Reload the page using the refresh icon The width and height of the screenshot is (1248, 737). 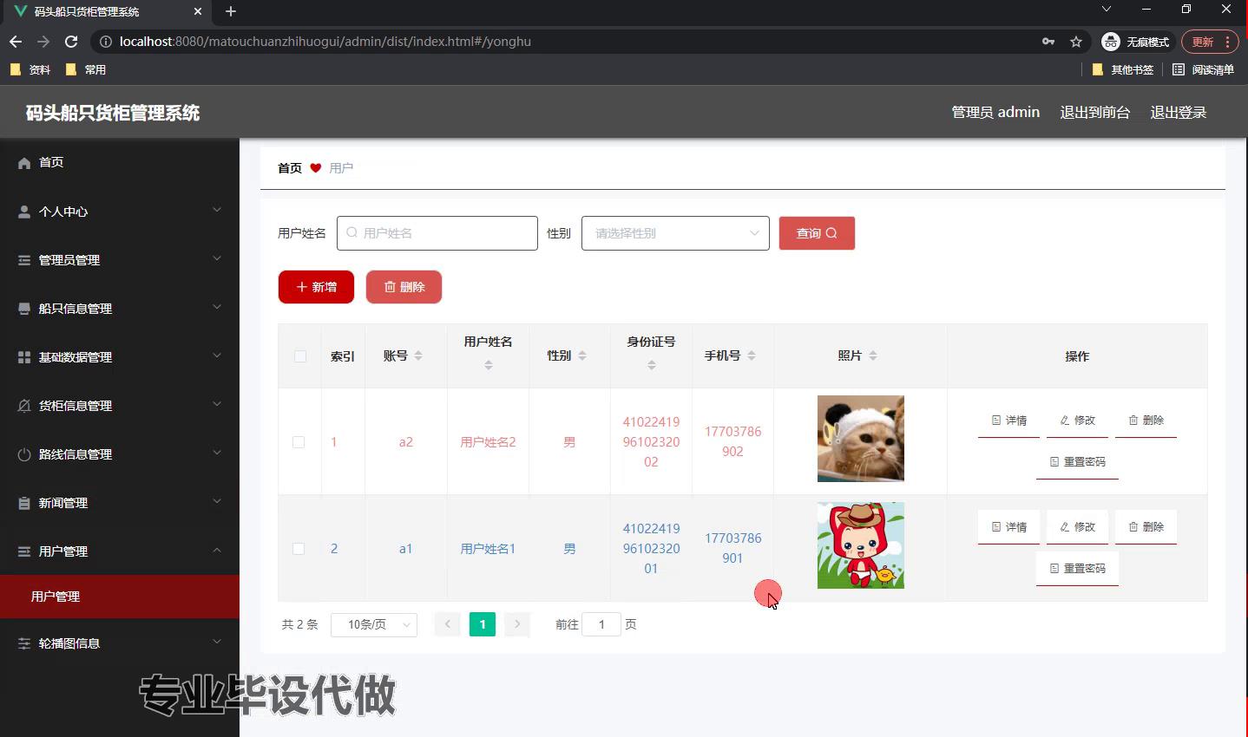click(x=71, y=42)
